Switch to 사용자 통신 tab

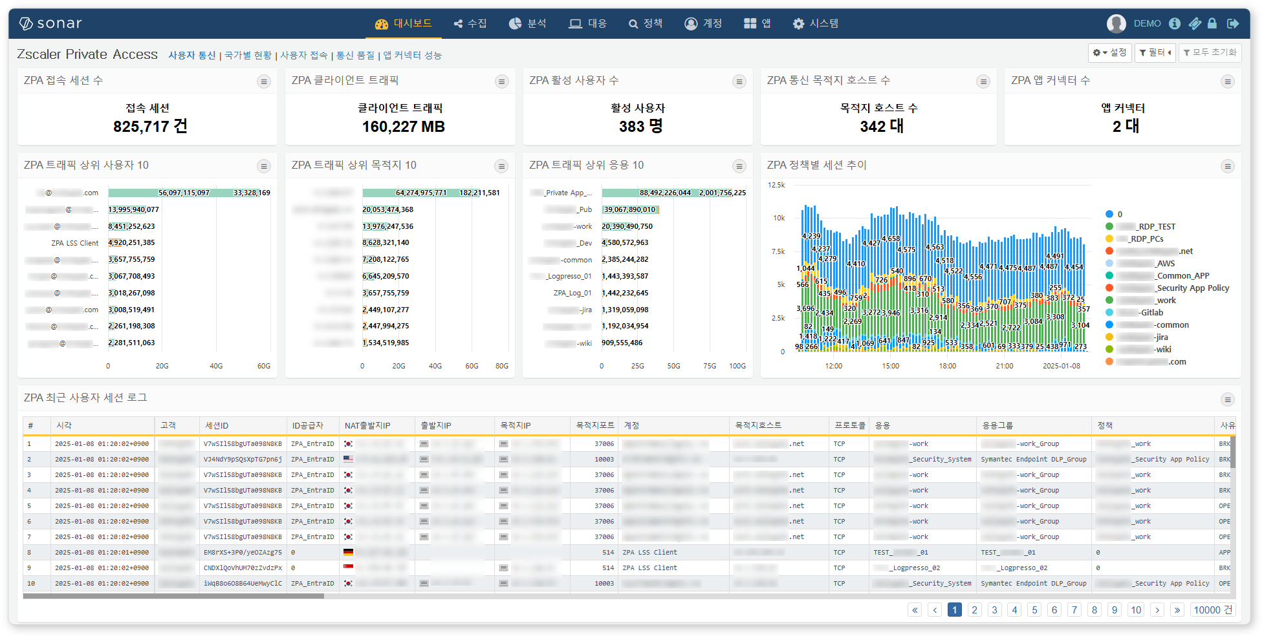[192, 56]
